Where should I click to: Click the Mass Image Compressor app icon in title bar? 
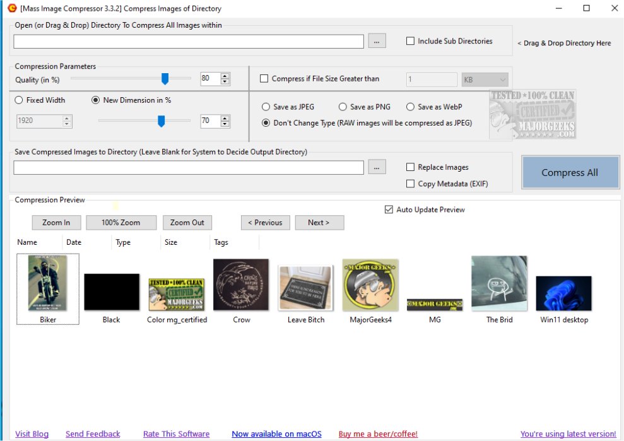[12, 8]
